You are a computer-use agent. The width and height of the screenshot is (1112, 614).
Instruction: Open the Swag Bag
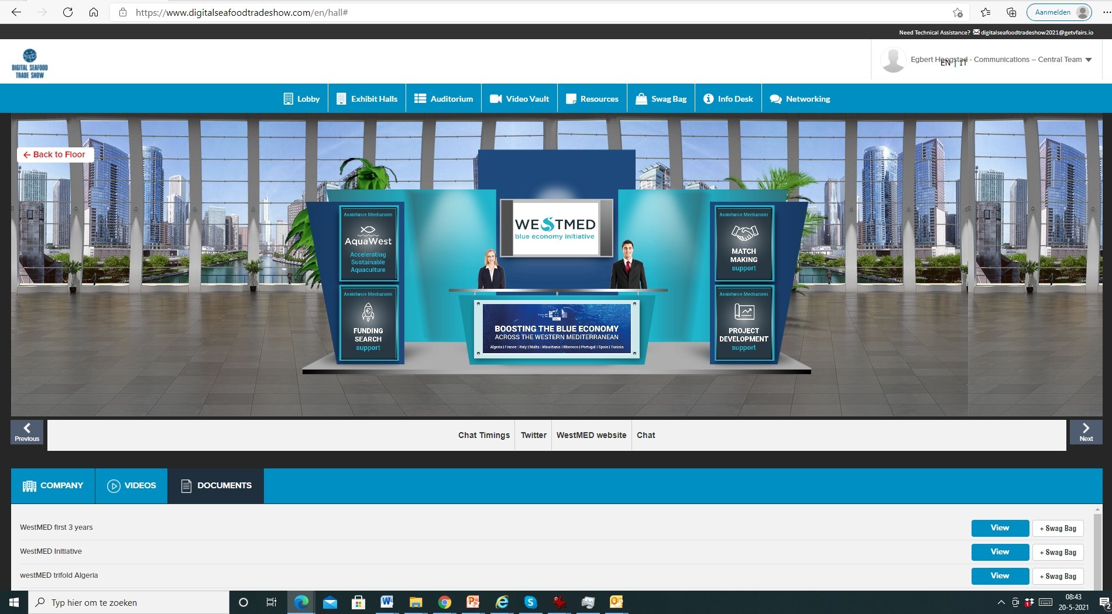[x=661, y=99]
